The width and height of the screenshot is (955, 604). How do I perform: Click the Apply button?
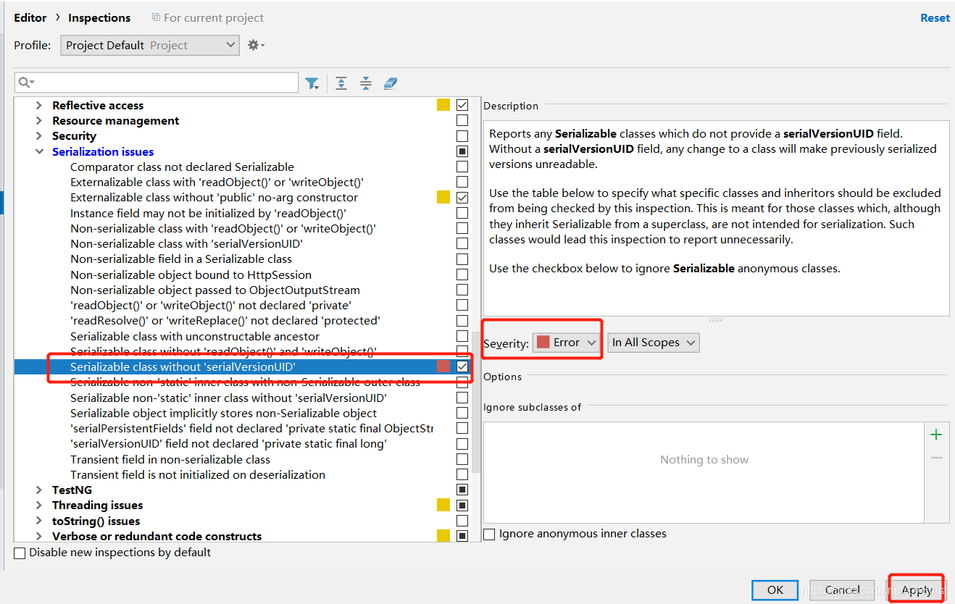[917, 590]
